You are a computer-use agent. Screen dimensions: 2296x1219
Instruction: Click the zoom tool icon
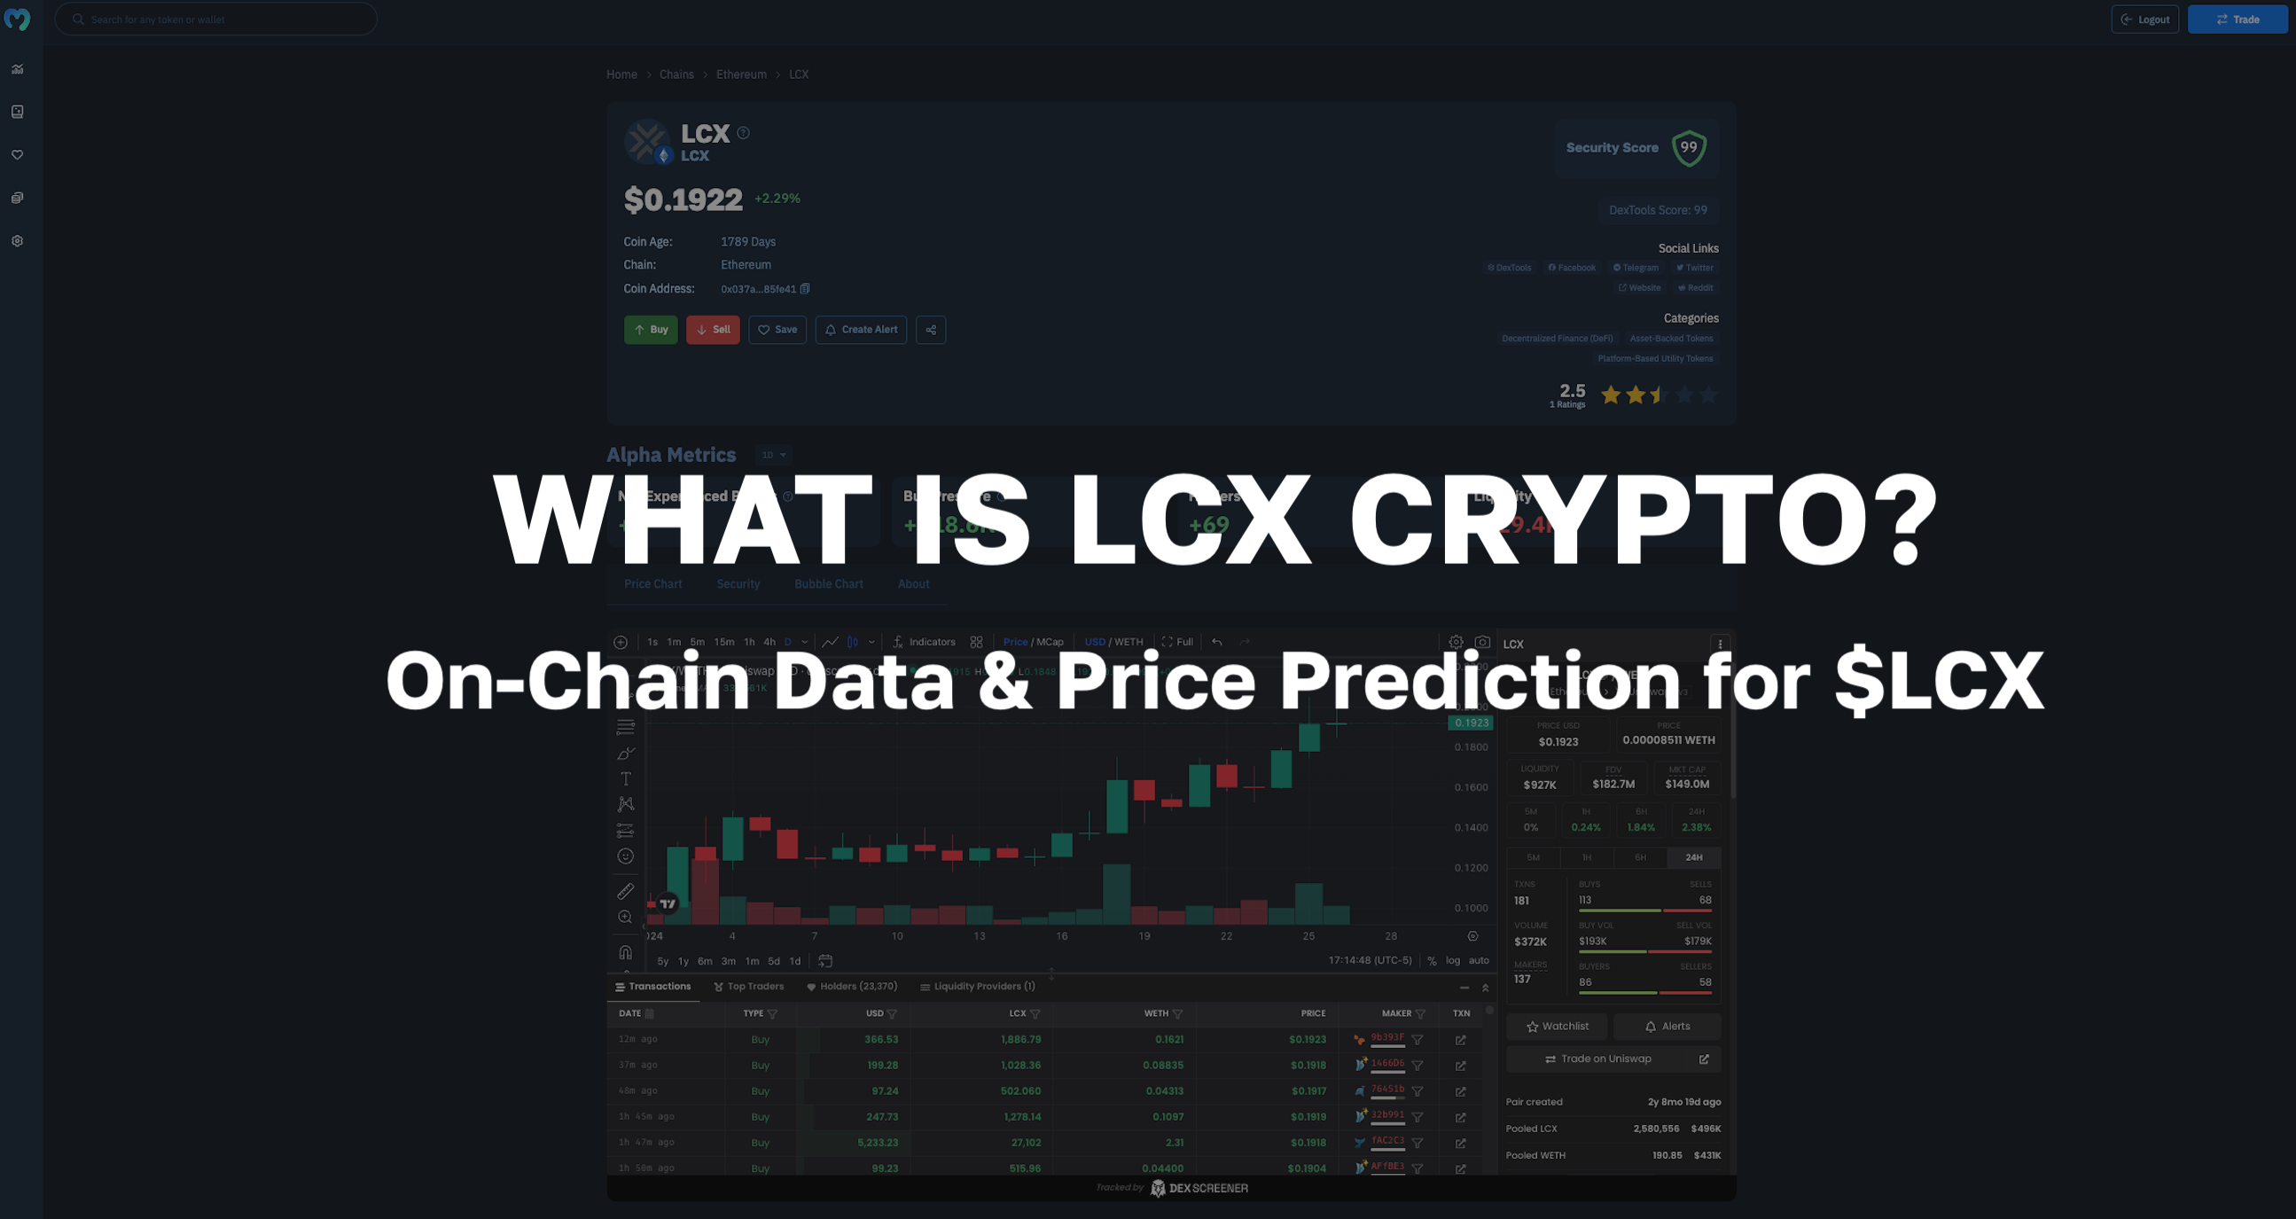[x=626, y=917]
